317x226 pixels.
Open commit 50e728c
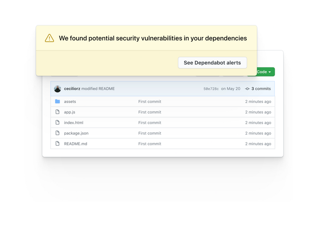pyautogui.click(x=211, y=88)
